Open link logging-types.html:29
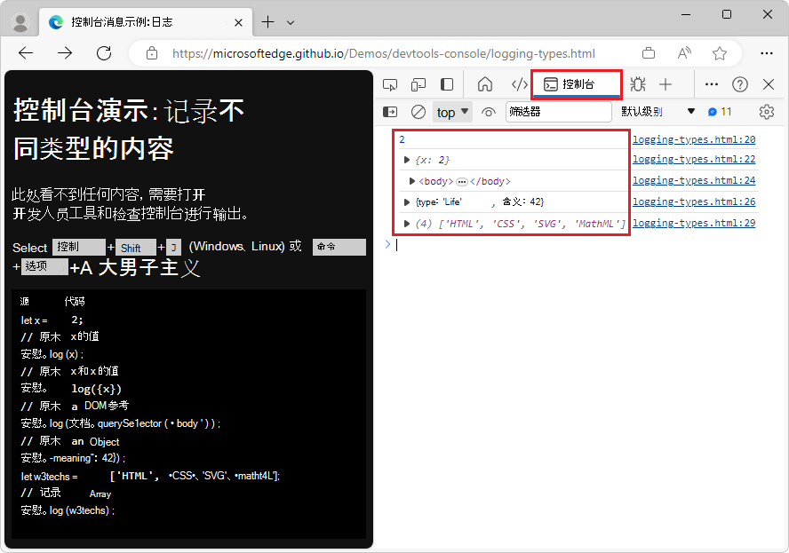 (694, 223)
